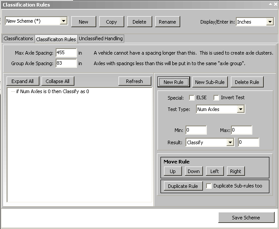Switch to the Classifications tab

tap(18, 39)
